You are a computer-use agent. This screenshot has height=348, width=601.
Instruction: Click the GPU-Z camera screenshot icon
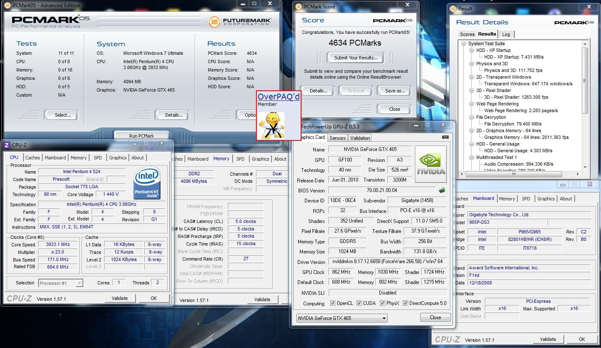point(445,137)
